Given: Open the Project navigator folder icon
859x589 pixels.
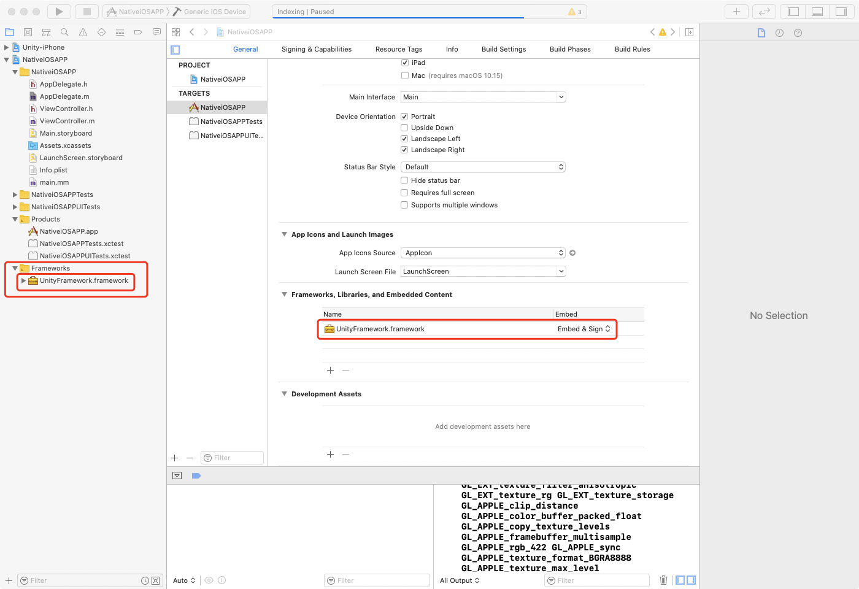Looking at the screenshot, I should pos(10,33).
